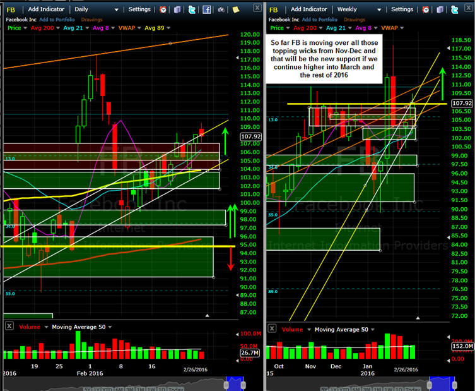This screenshot has height=391, width=475.
Task: Click the white up-arrow marker at Daily chart bottom
Action: click(207, 316)
